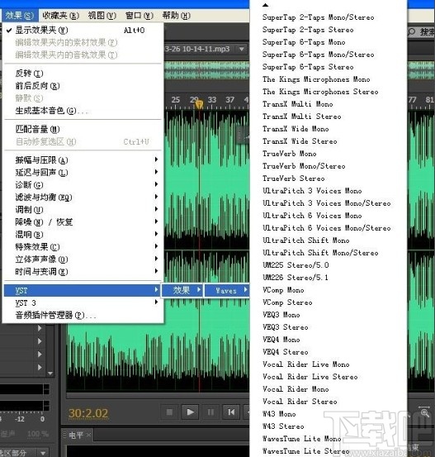Expand 振幅与压限(A) submenu

83,160
